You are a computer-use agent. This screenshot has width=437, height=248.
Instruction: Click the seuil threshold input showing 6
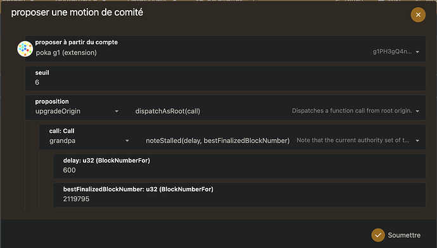coord(225,78)
